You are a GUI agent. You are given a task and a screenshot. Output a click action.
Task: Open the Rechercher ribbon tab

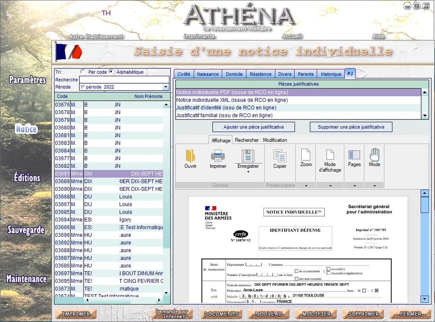[246, 140]
